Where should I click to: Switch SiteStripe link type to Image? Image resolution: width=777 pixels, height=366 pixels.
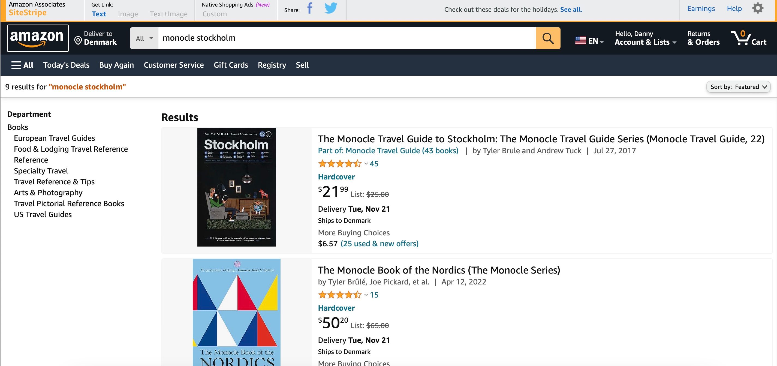(128, 14)
